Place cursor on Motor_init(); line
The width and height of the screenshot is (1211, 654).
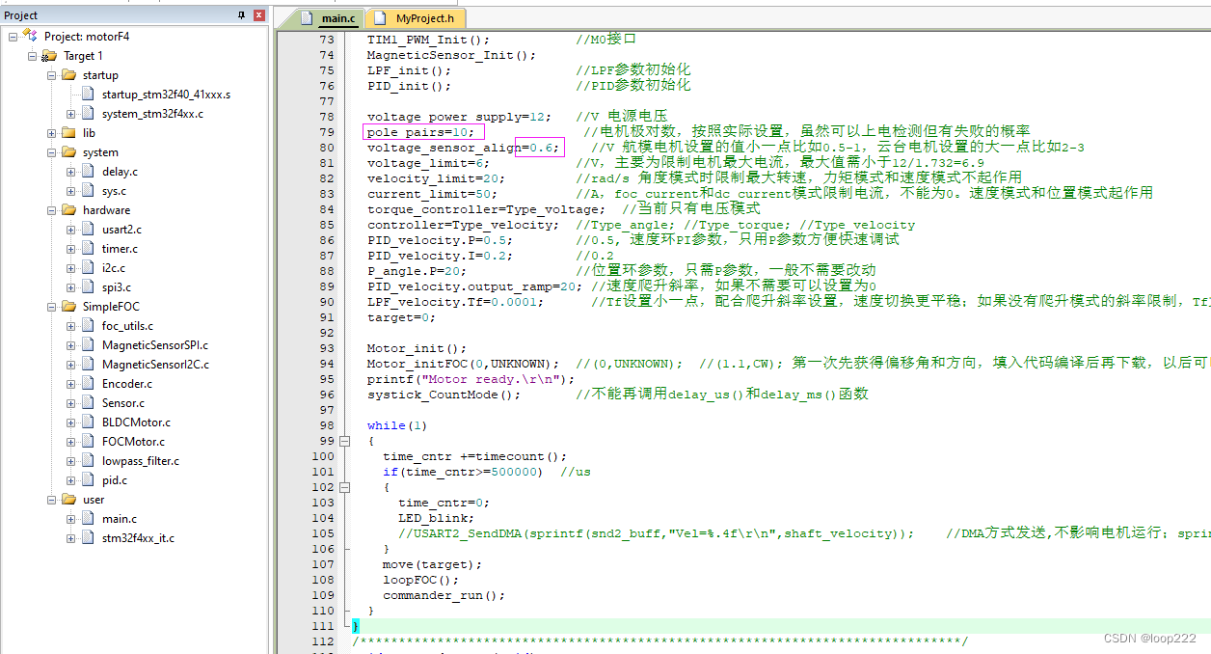417,348
